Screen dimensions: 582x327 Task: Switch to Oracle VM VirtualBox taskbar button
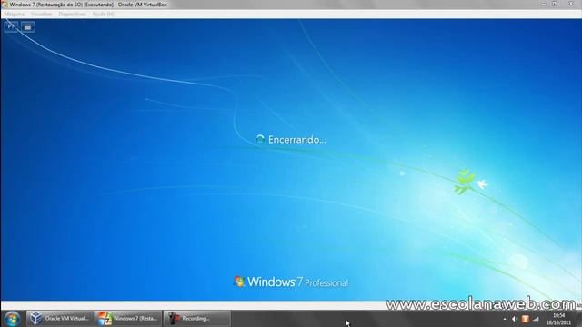click(x=59, y=319)
